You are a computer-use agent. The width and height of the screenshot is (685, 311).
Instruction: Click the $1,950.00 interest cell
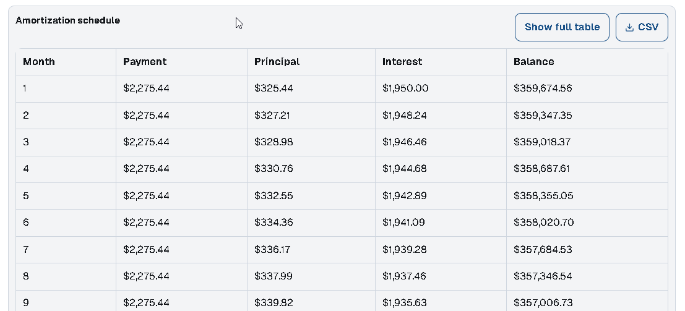(405, 88)
